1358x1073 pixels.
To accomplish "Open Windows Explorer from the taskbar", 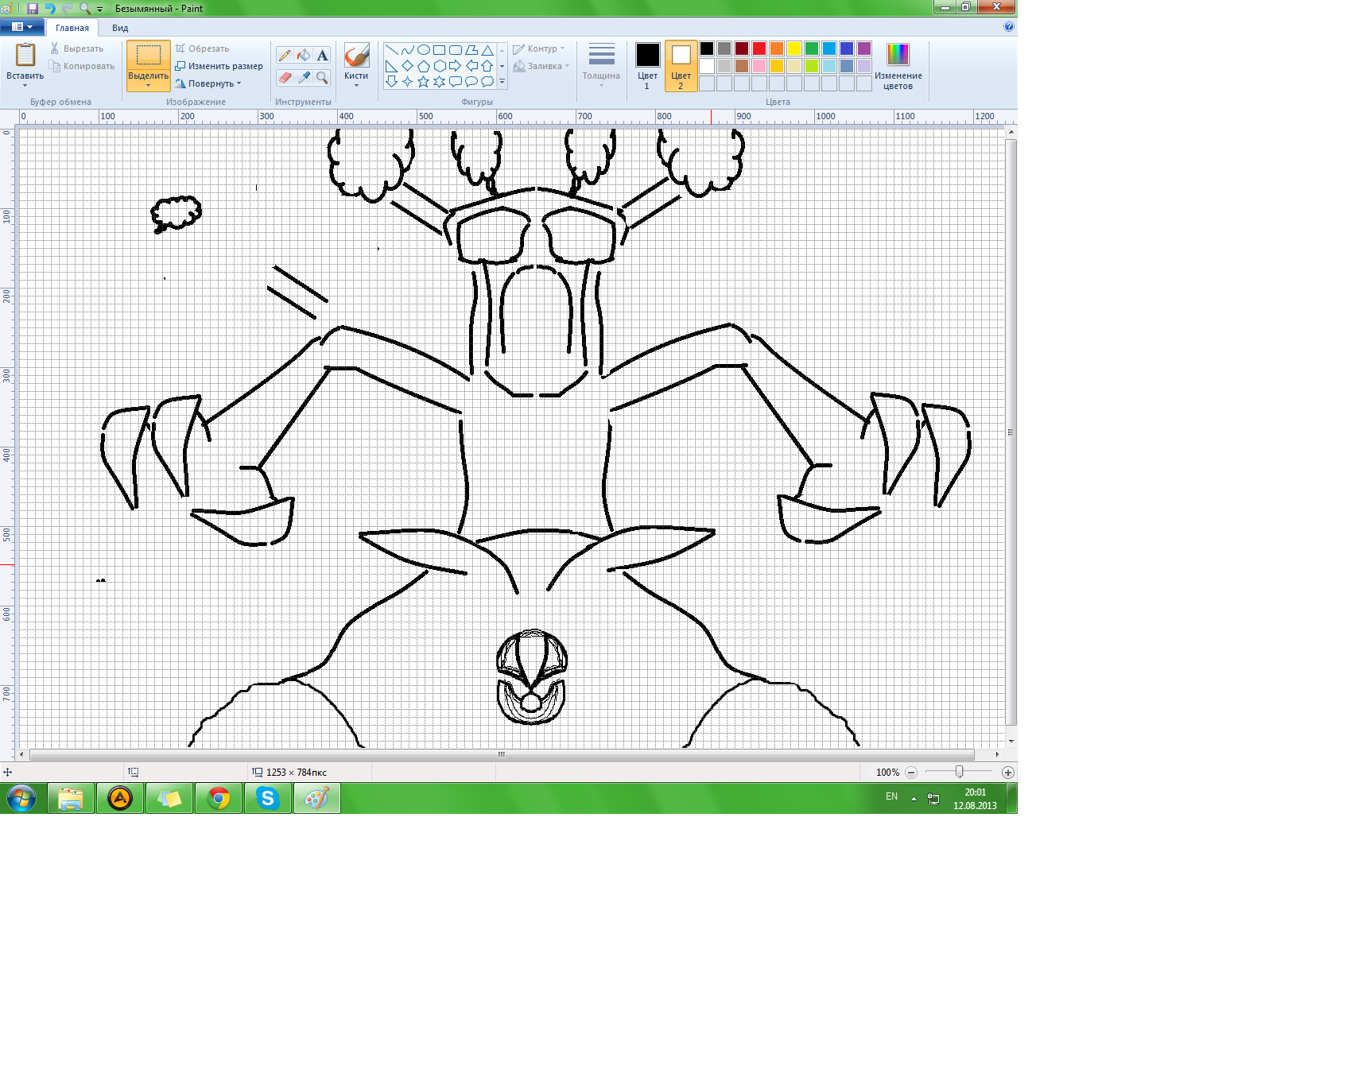I will 71,798.
